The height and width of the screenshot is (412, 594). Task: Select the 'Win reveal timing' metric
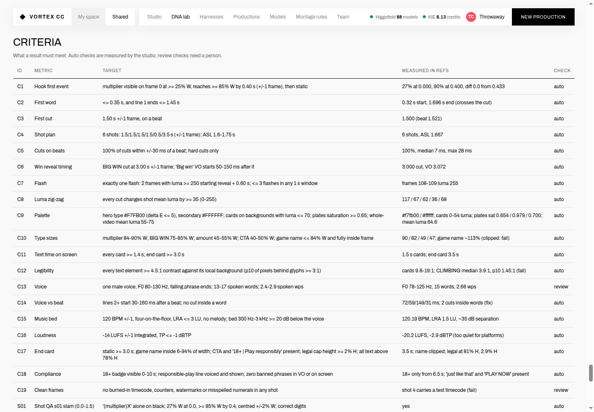tap(53, 167)
